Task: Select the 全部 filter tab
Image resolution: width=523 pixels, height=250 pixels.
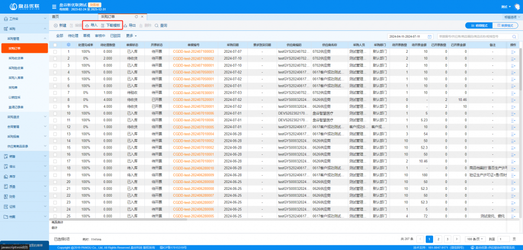Action: click(x=60, y=36)
